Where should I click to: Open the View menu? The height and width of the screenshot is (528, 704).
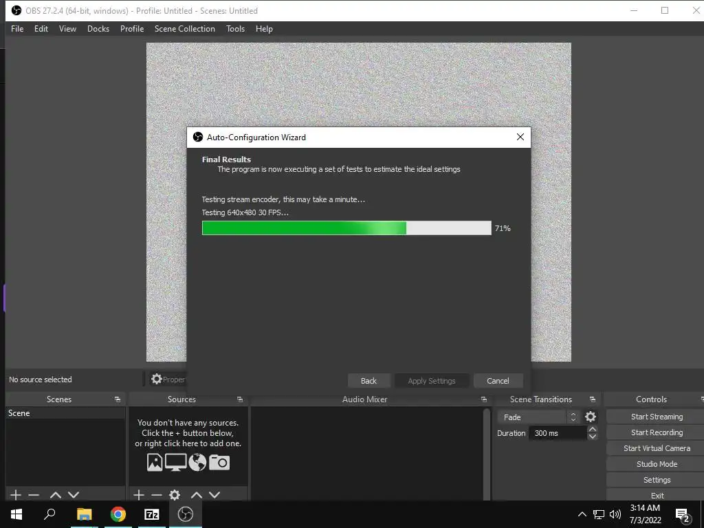click(67, 29)
